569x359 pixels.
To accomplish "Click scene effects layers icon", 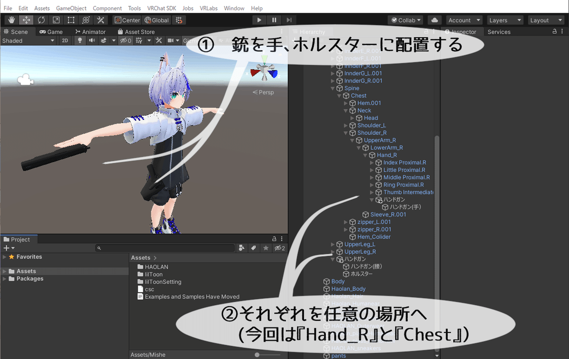I will click(104, 40).
